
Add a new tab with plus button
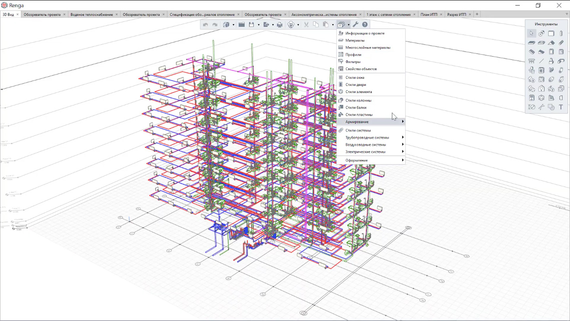[x=477, y=14]
